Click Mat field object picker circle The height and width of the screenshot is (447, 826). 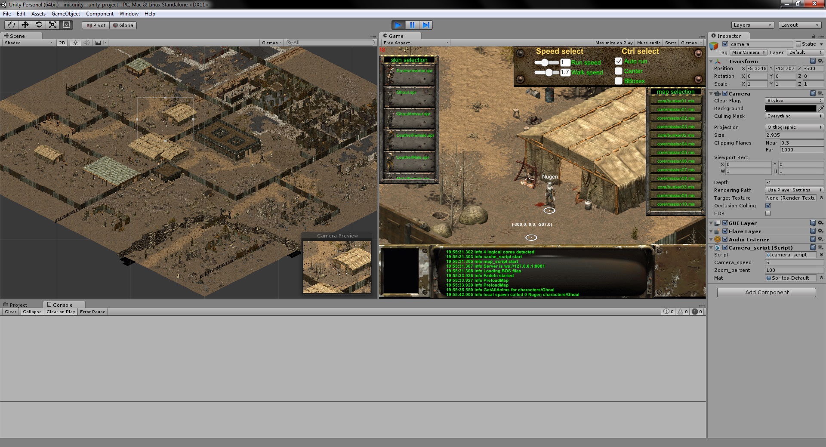pyautogui.click(x=821, y=278)
